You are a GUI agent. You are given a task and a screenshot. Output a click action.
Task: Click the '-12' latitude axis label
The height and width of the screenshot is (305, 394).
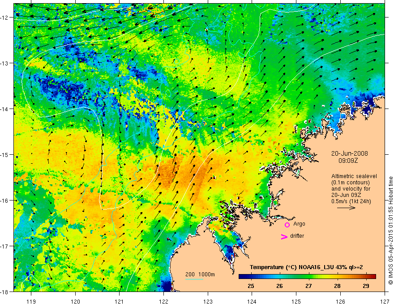(5, 17)
